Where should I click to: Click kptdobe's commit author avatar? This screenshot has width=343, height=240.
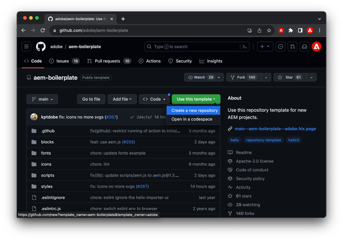pyautogui.click(x=34, y=117)
